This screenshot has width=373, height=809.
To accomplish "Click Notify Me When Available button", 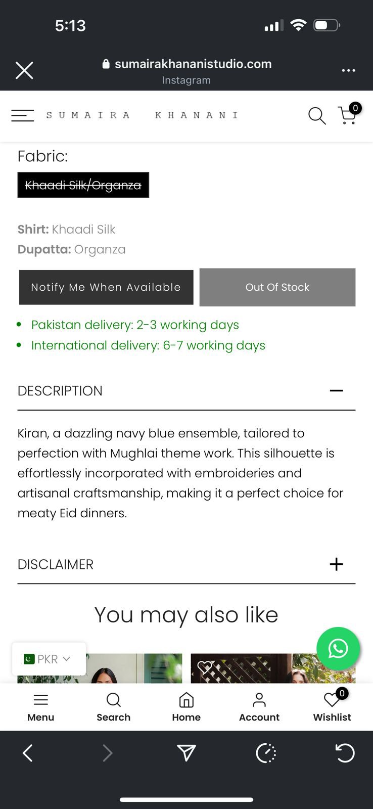I will (x=106, y=287).
